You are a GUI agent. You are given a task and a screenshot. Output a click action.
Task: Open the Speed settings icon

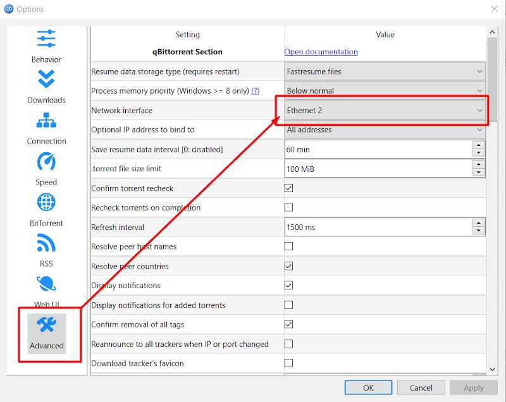pos(46,161)
